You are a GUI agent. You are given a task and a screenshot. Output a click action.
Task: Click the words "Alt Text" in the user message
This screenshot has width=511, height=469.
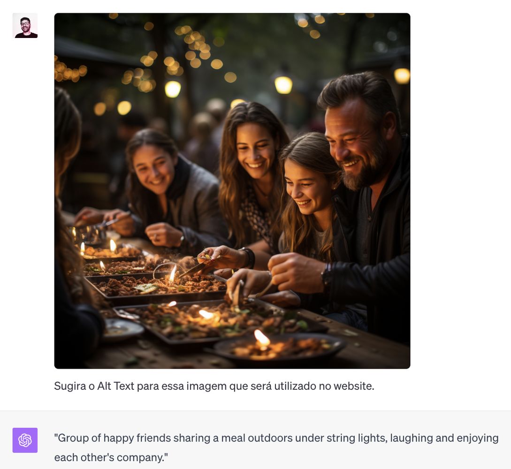pyautogui.click(x=116, y=386)
